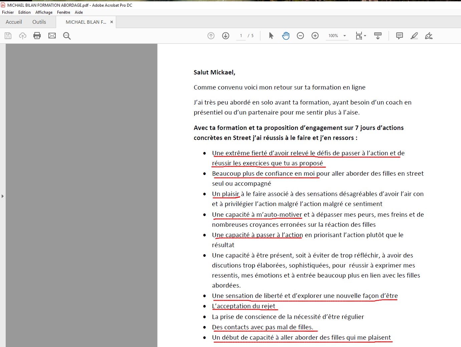The height and width of the screenshot is (347, 461).
Task: Click the page number input field
Action: point(241,36)
